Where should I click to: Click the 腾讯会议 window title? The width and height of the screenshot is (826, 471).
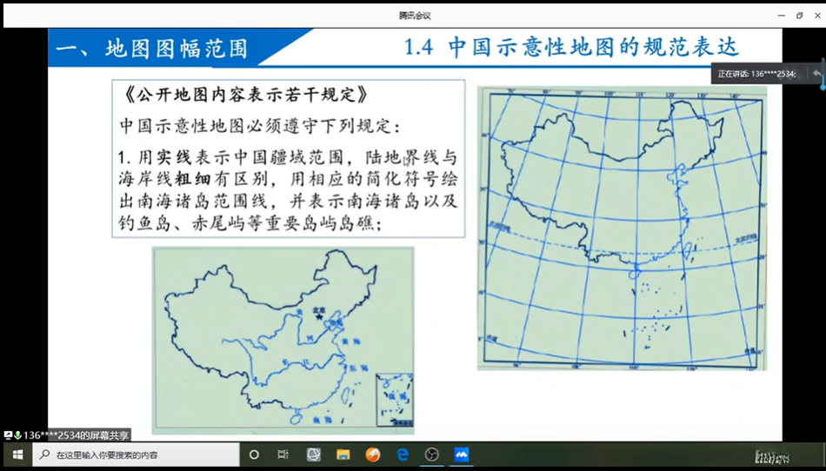[415, 16]
